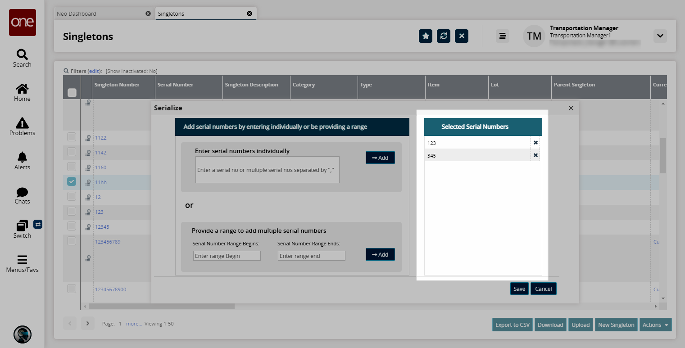Click the hierarchy icon for row 1142
The image size is (685, 348).
pos(88,153)
